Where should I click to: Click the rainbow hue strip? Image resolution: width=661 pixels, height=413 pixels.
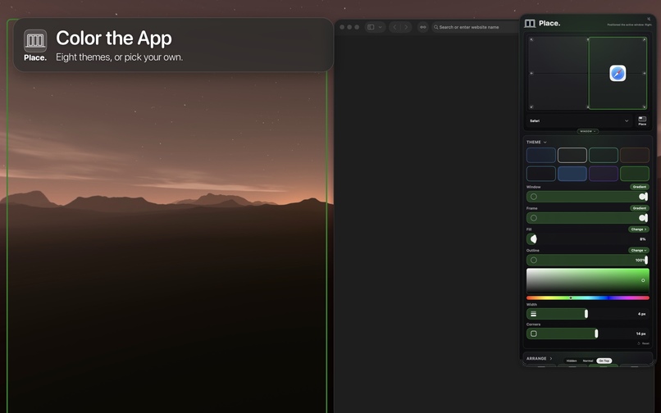click(588, 298)
